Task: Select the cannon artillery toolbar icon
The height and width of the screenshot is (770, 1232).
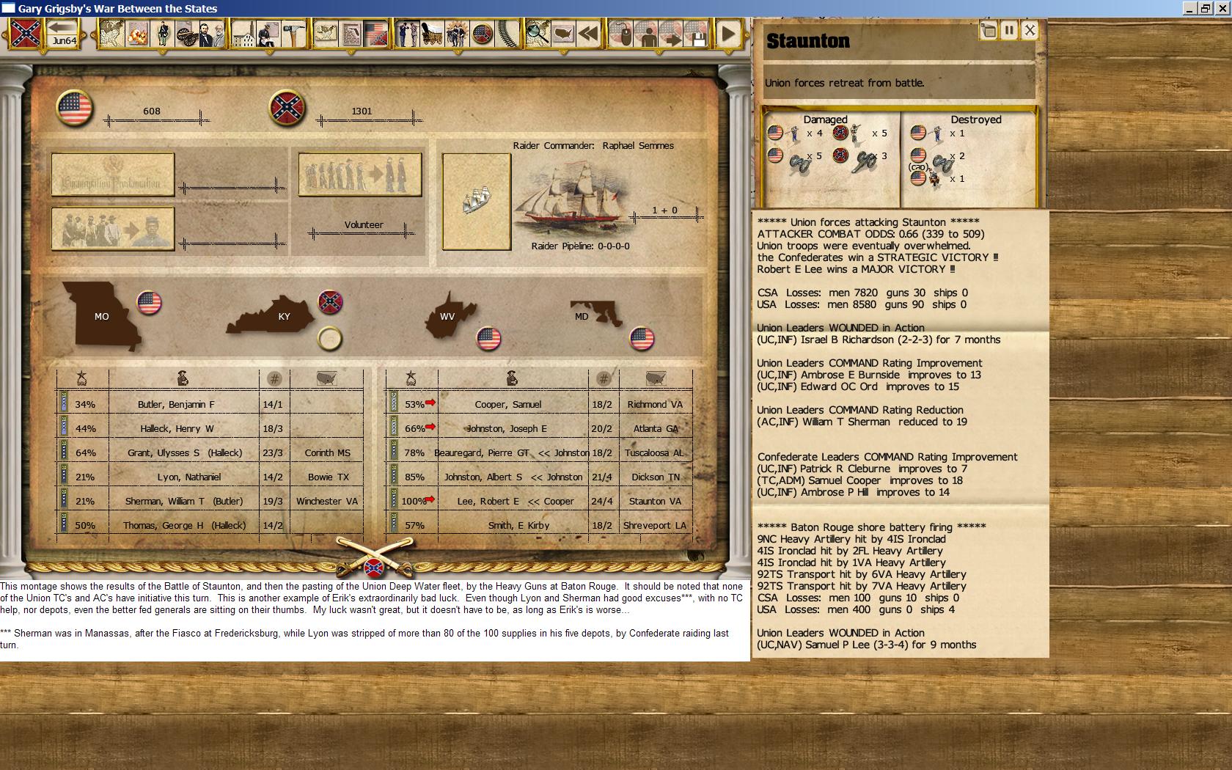Action: point(187,34)
